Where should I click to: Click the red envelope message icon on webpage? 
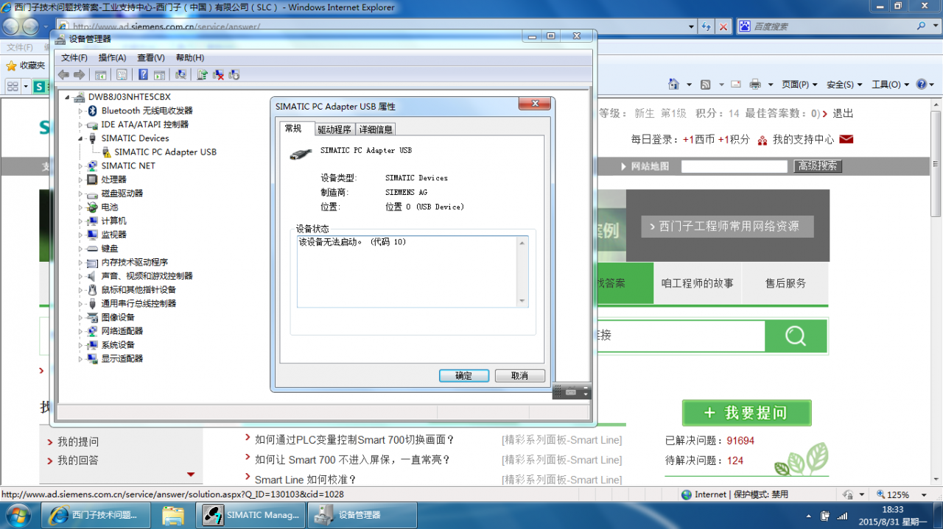pyautogui.click(x=846, y=139)
